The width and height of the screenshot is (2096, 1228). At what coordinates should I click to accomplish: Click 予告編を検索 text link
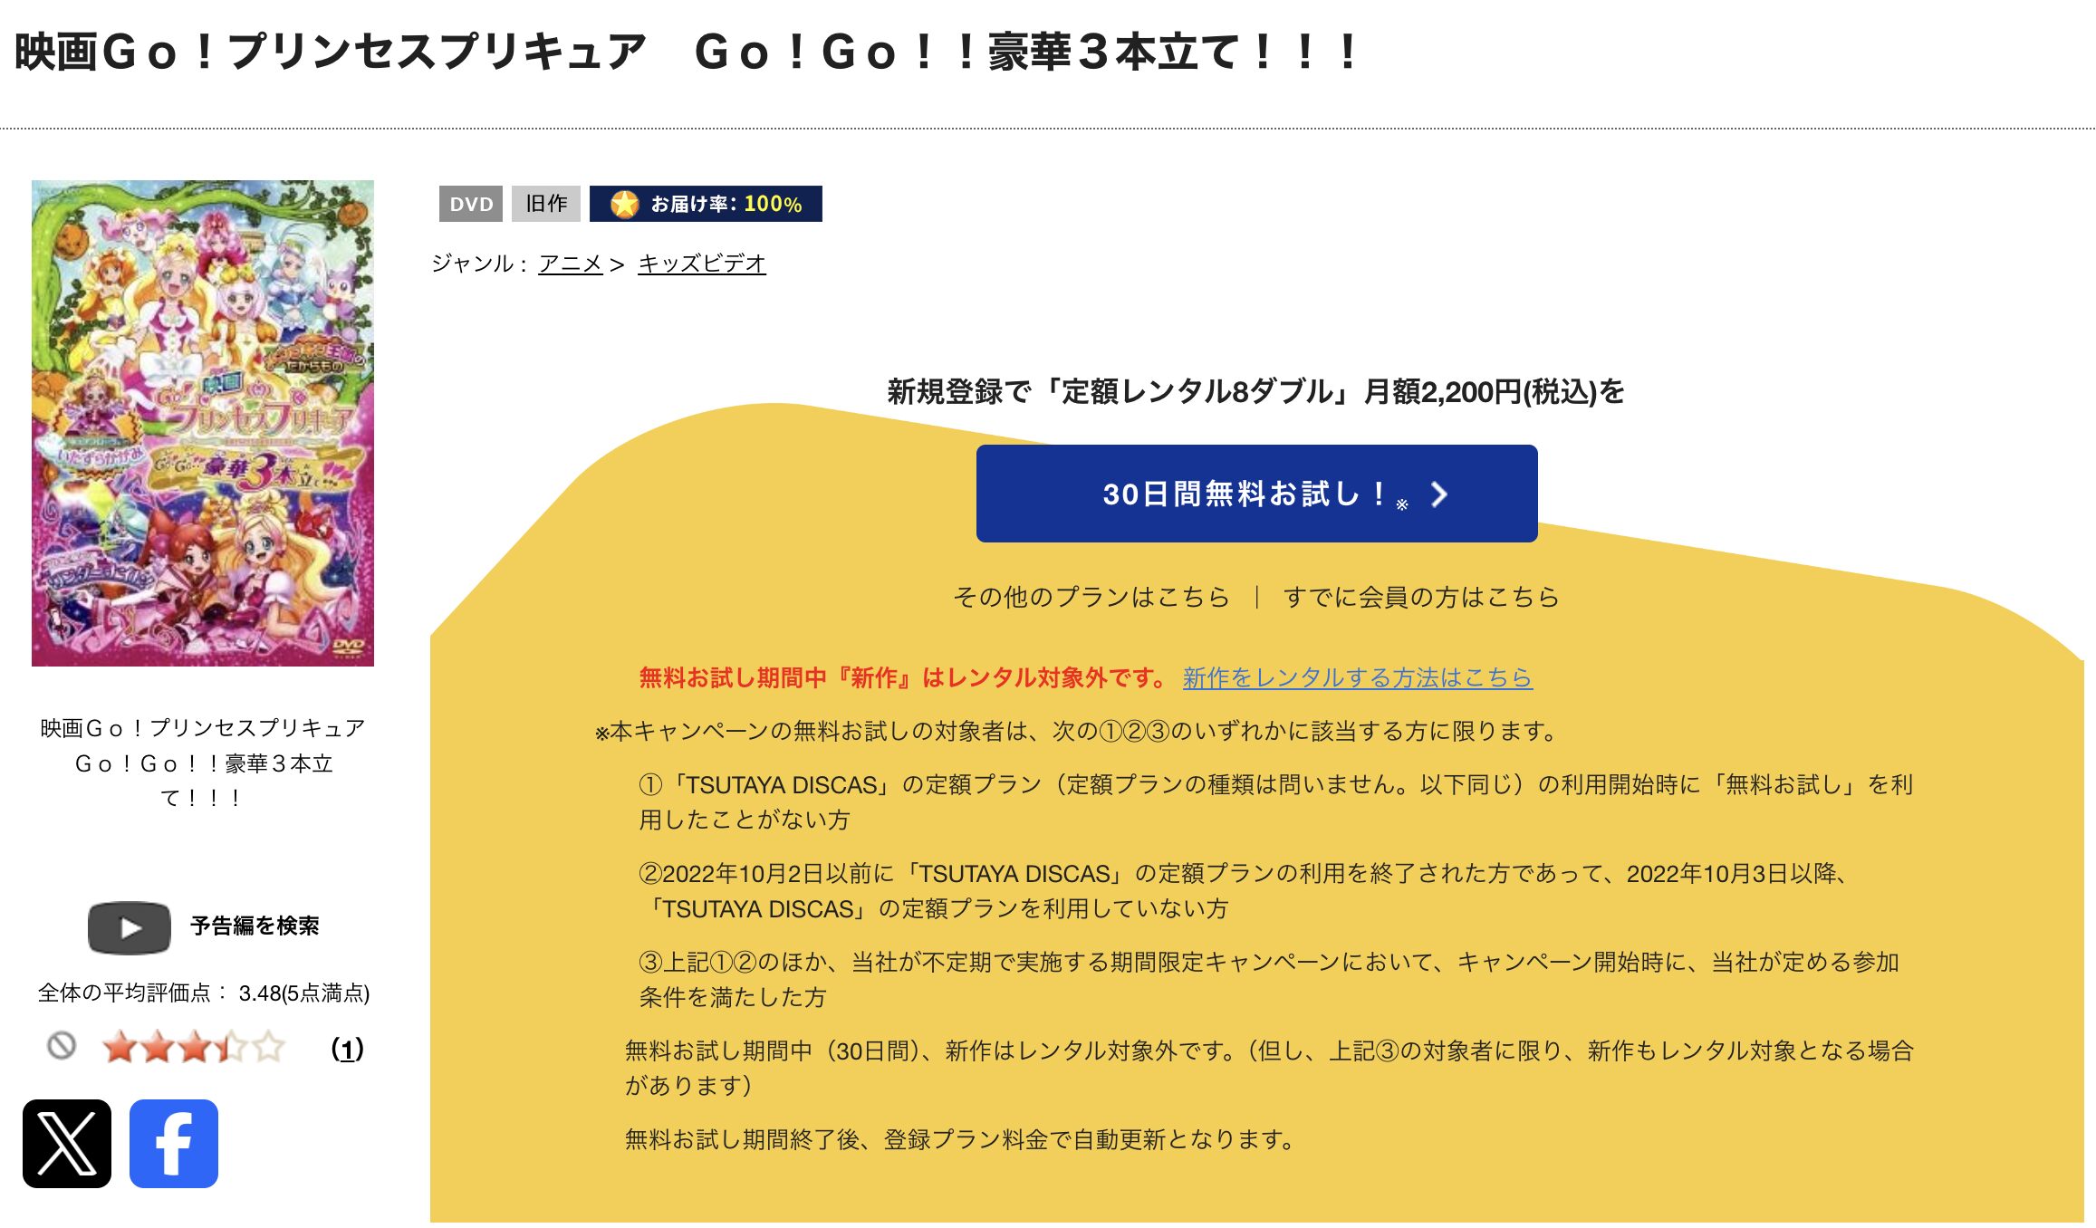(x=255, y=926)
